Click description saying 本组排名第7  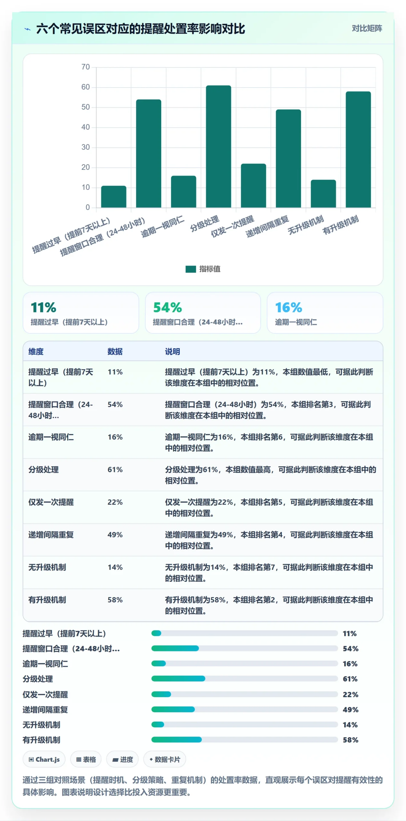[x=269, y=572]
